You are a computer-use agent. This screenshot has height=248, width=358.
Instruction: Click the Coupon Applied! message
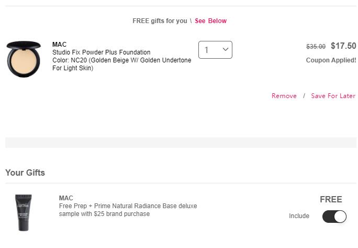331,60
